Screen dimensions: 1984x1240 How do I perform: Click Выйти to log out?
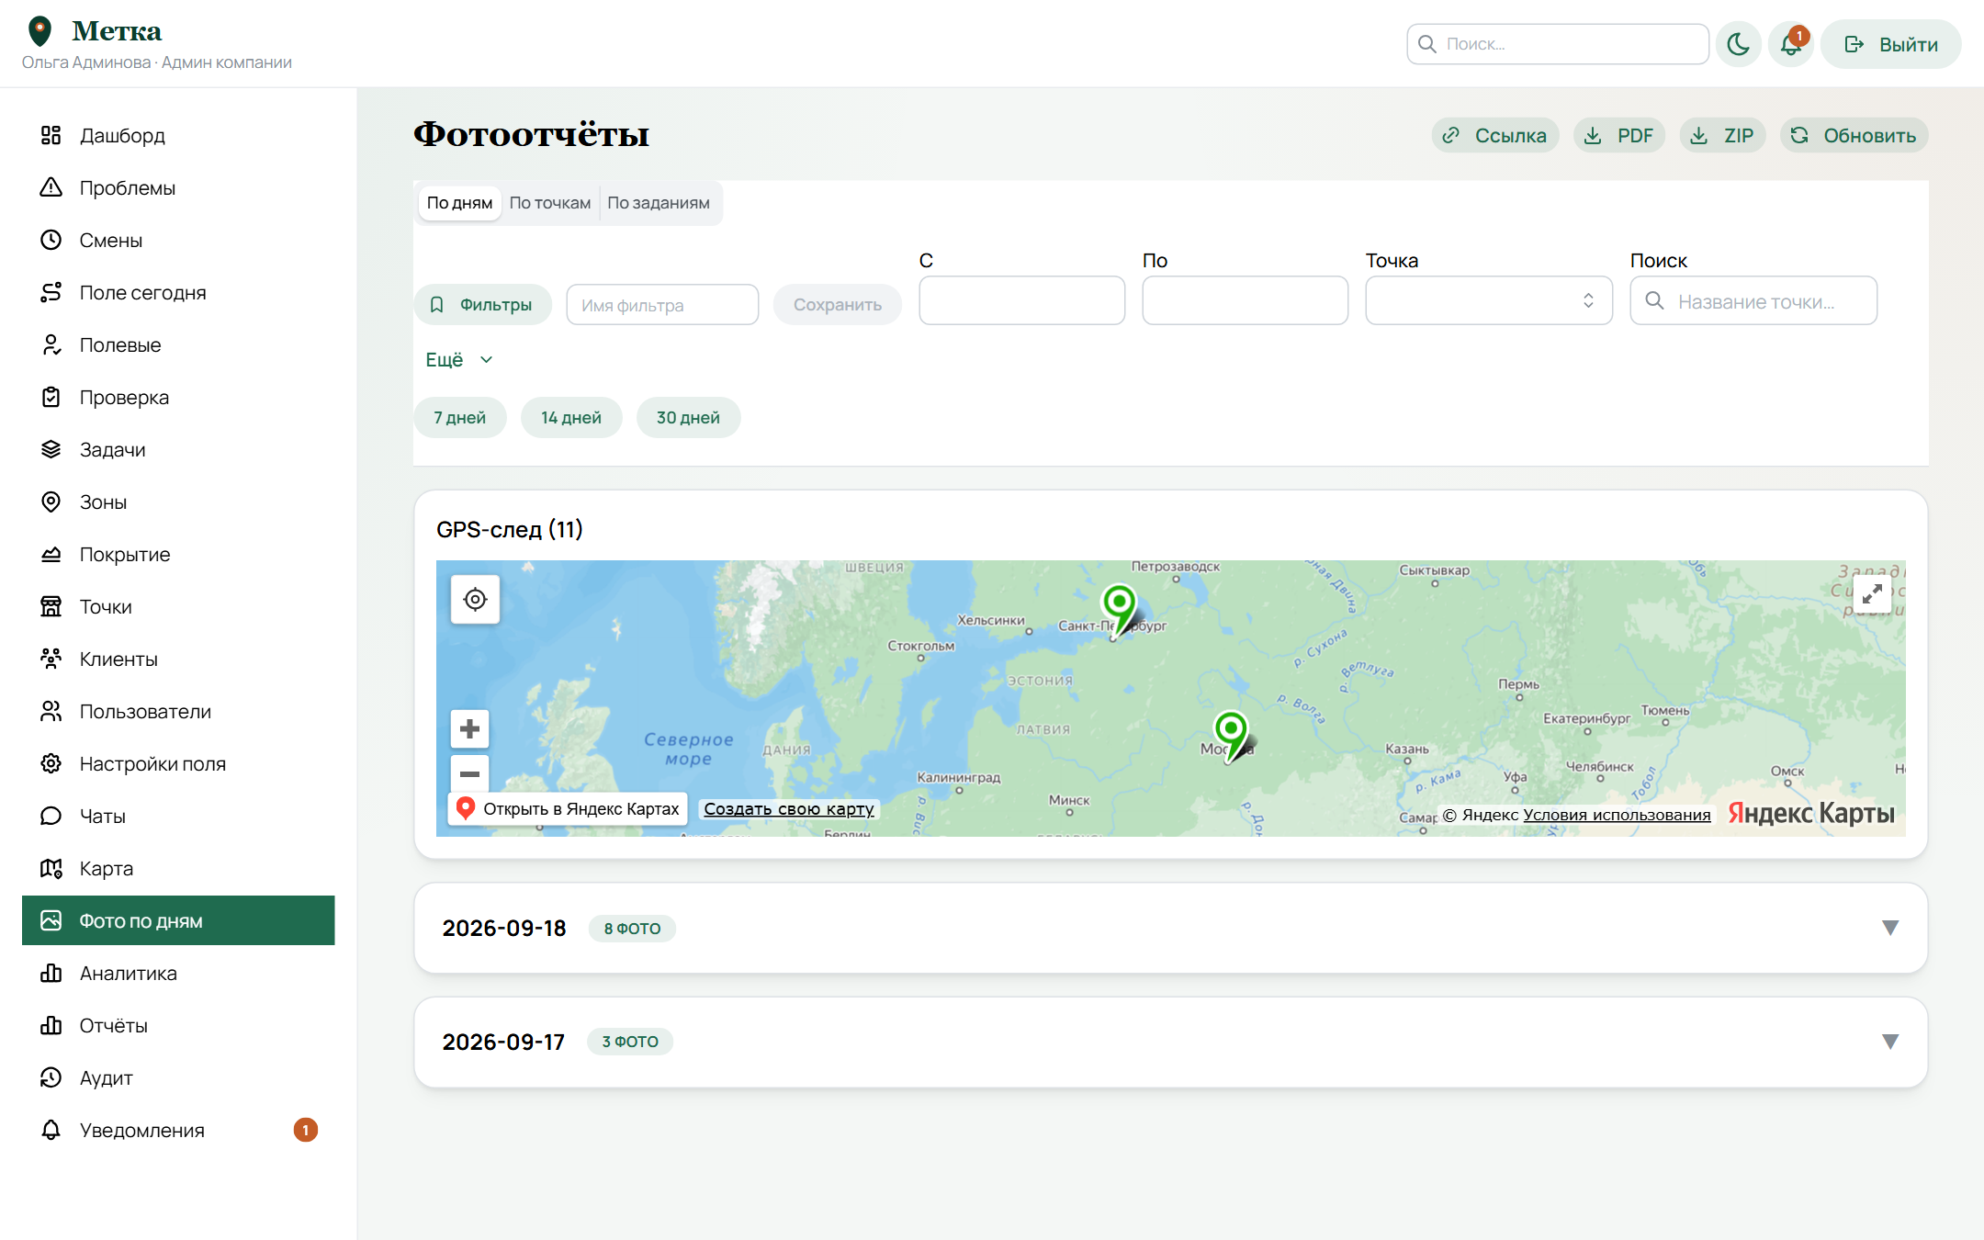pyautogui.click(x=1890, y=44)
